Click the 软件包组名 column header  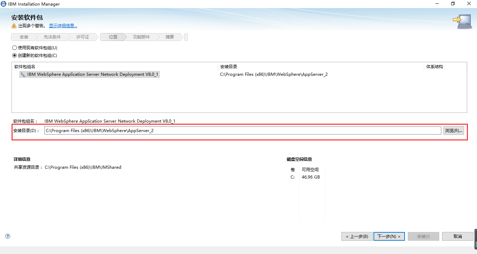24,67
